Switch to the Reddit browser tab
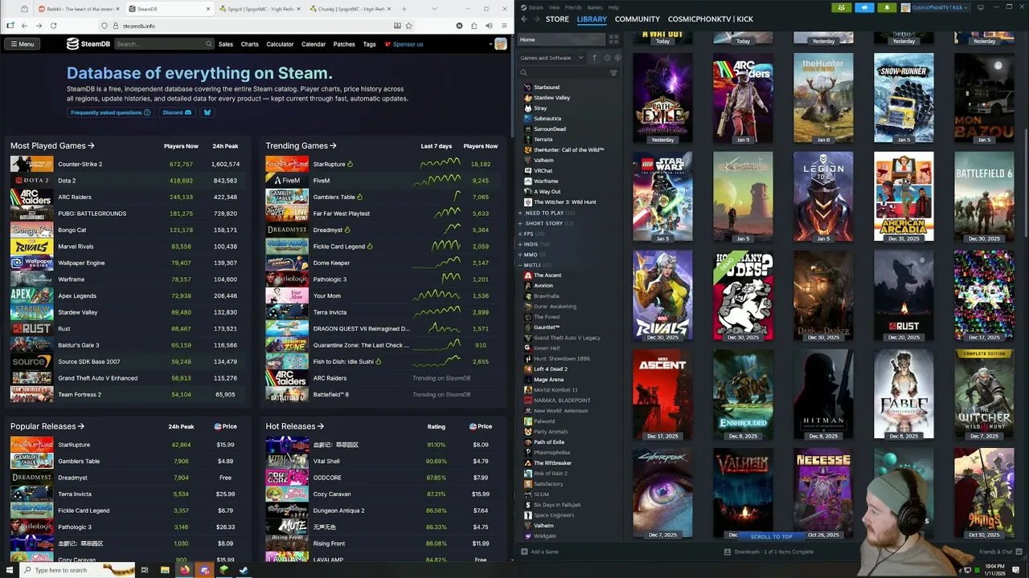1029x578 pixels. coord(79,9)
